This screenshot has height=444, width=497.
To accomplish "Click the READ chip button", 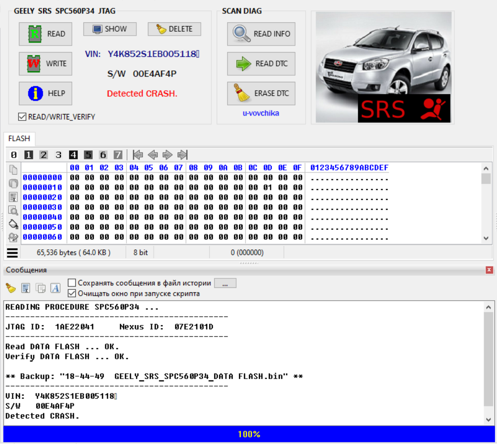I will pos(45,34).
